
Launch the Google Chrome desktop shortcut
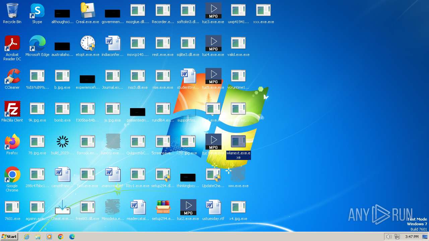coord(12,175)
